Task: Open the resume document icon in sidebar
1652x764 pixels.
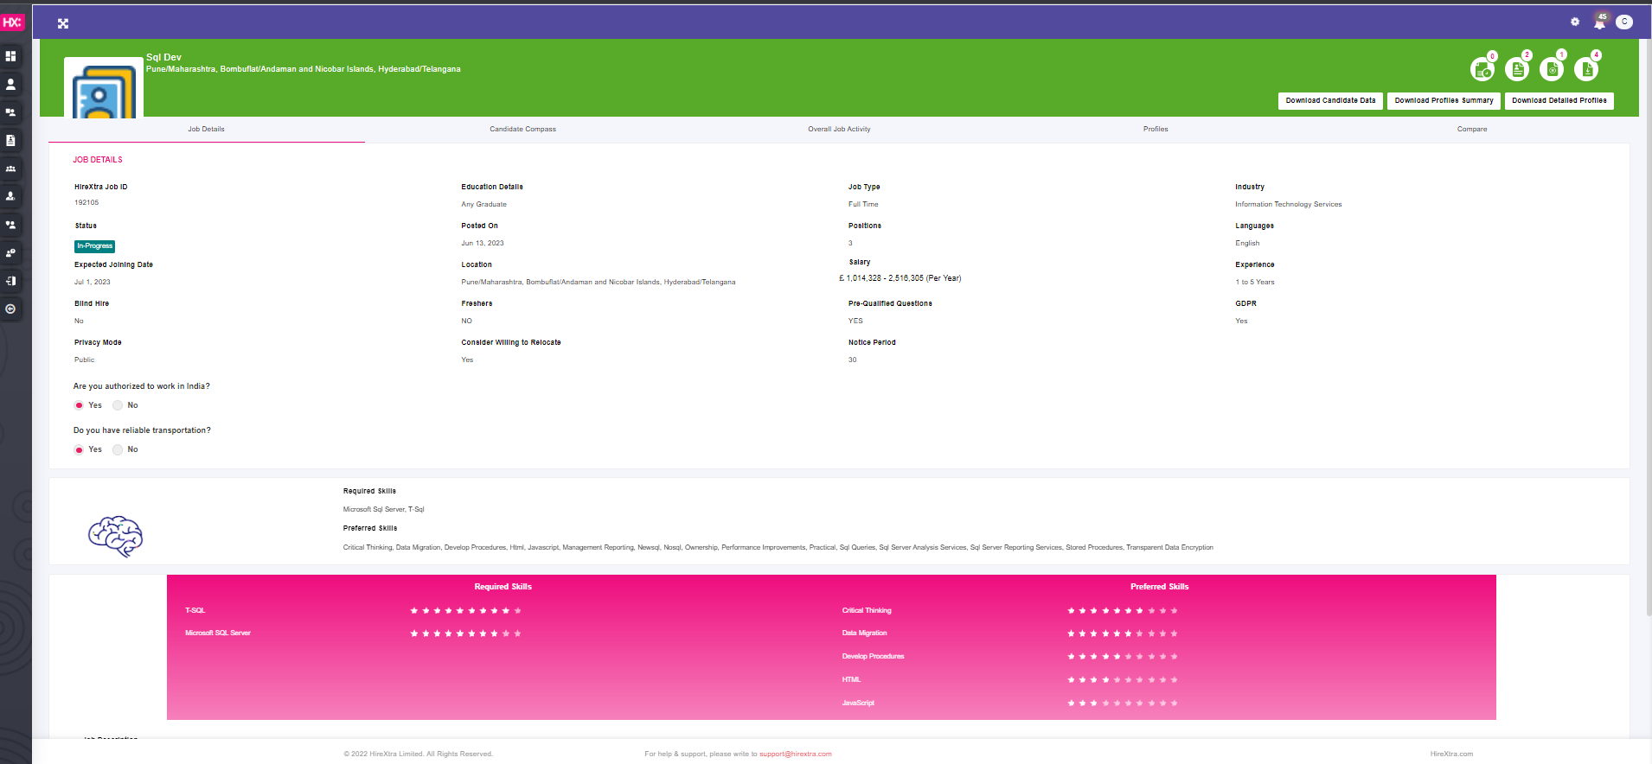Action: tap(10, 140)
